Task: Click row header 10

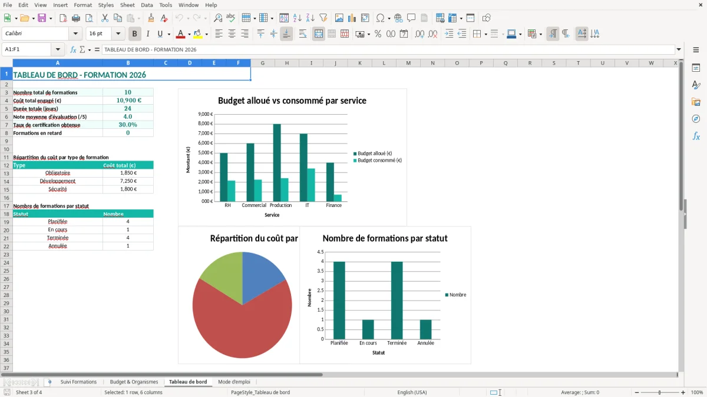Action: [x=6, y=149]
